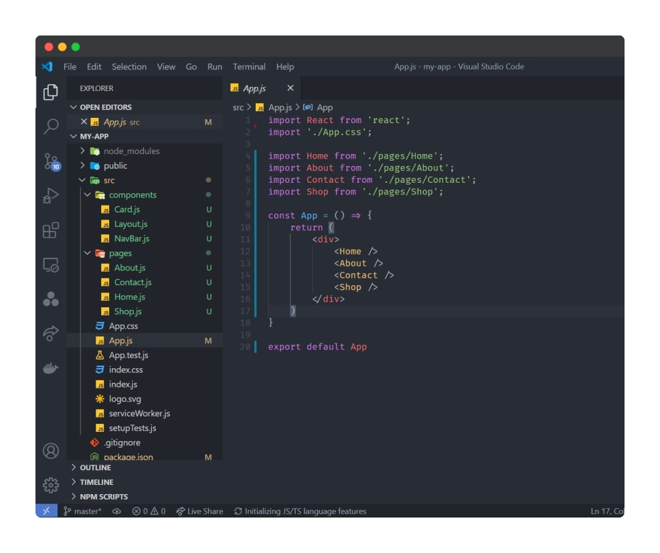Open the three-circles activity bar icon

(50, 299)
